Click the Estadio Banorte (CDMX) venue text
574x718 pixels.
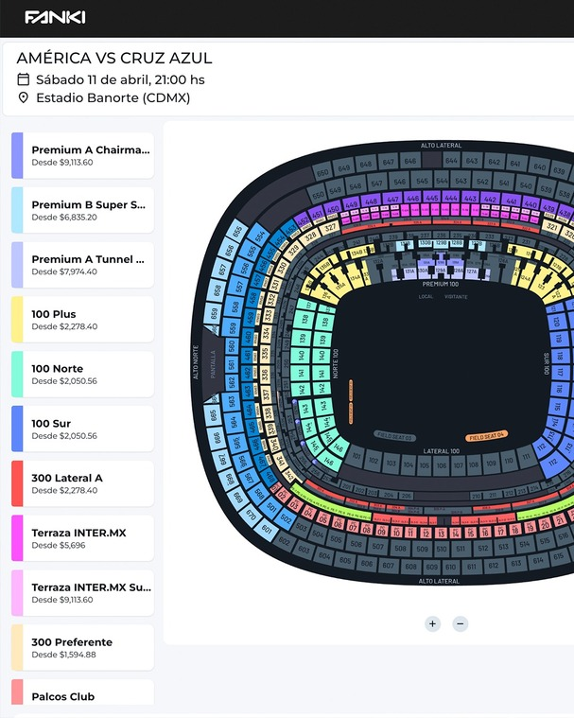click(113, 97)
